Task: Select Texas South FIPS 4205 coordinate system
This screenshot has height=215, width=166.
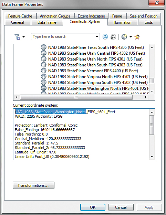Action: pos(96,47)
